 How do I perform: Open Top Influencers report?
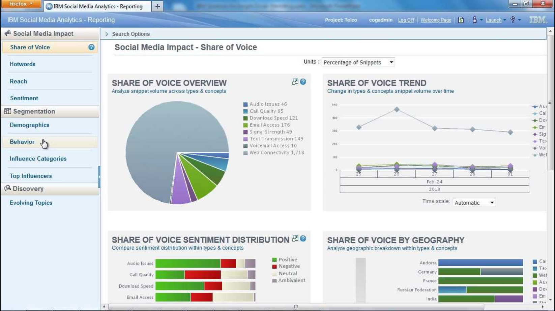31,176
